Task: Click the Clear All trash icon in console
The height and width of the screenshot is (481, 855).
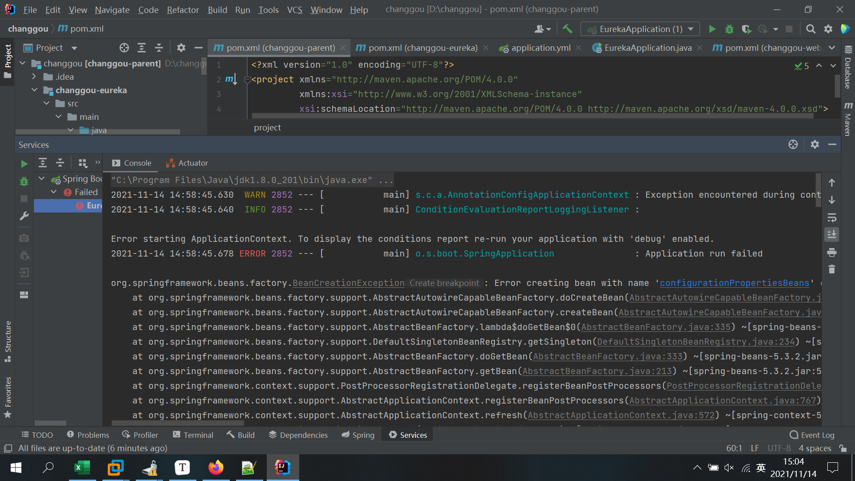Action: (x=831, y=269)
